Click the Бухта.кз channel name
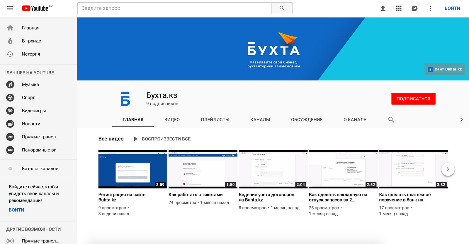The height and width of the screenshot is (244, 469). (162, 95)
